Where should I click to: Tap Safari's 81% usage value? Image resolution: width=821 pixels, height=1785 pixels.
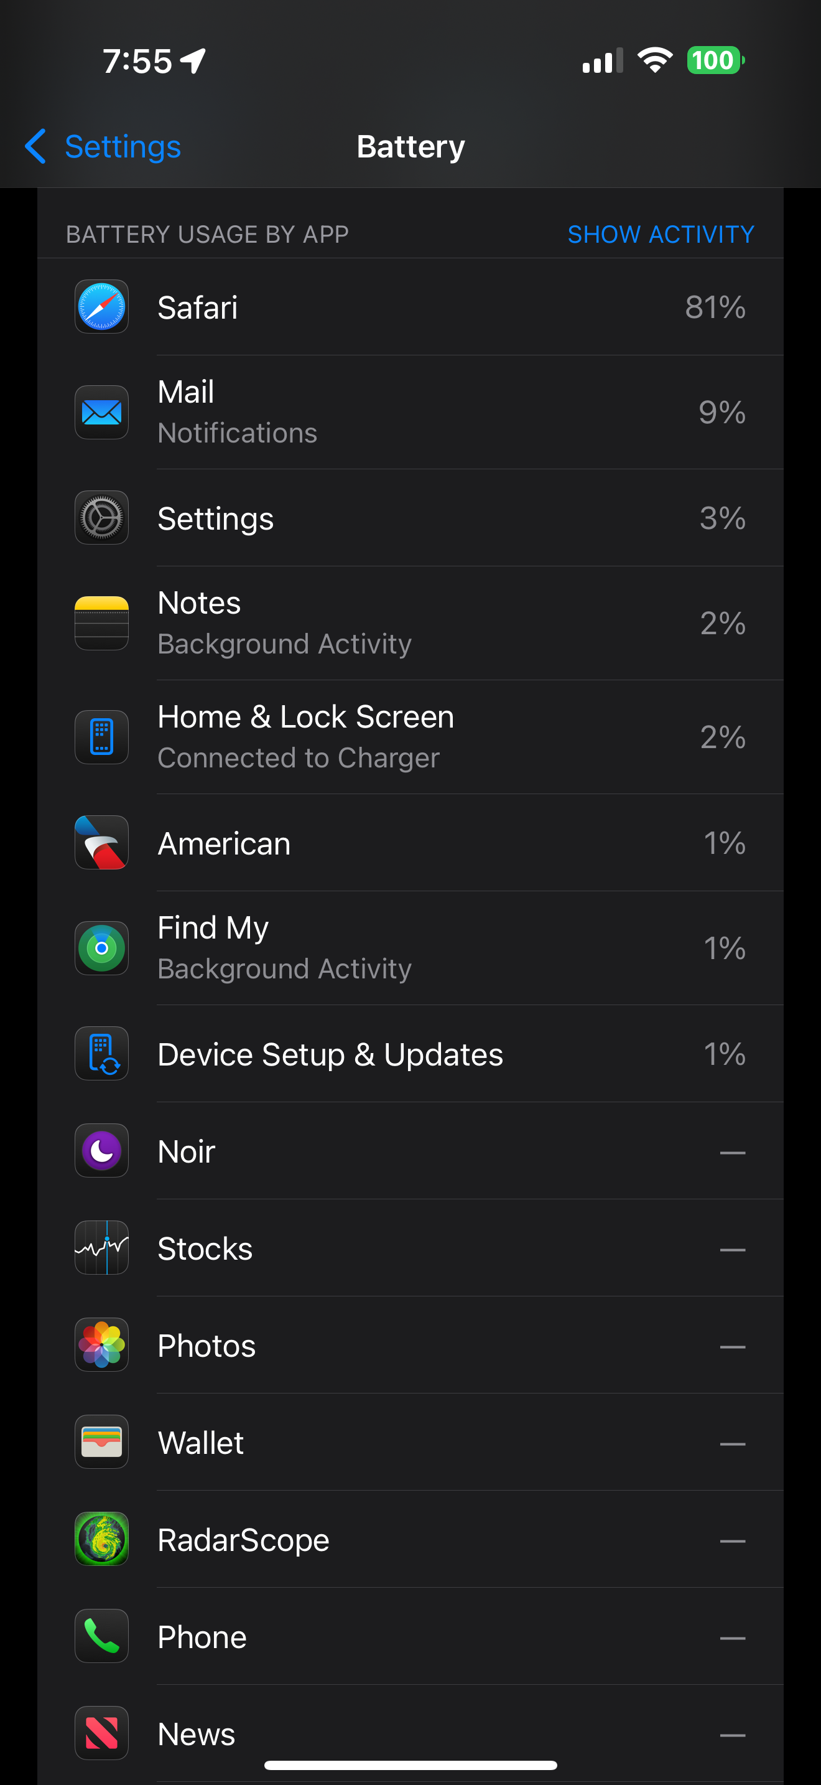point(715,307)
